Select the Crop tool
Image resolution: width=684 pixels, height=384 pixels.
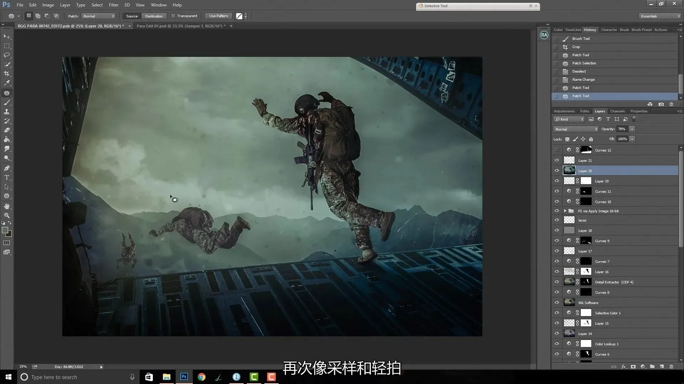[x=7, y=74]
